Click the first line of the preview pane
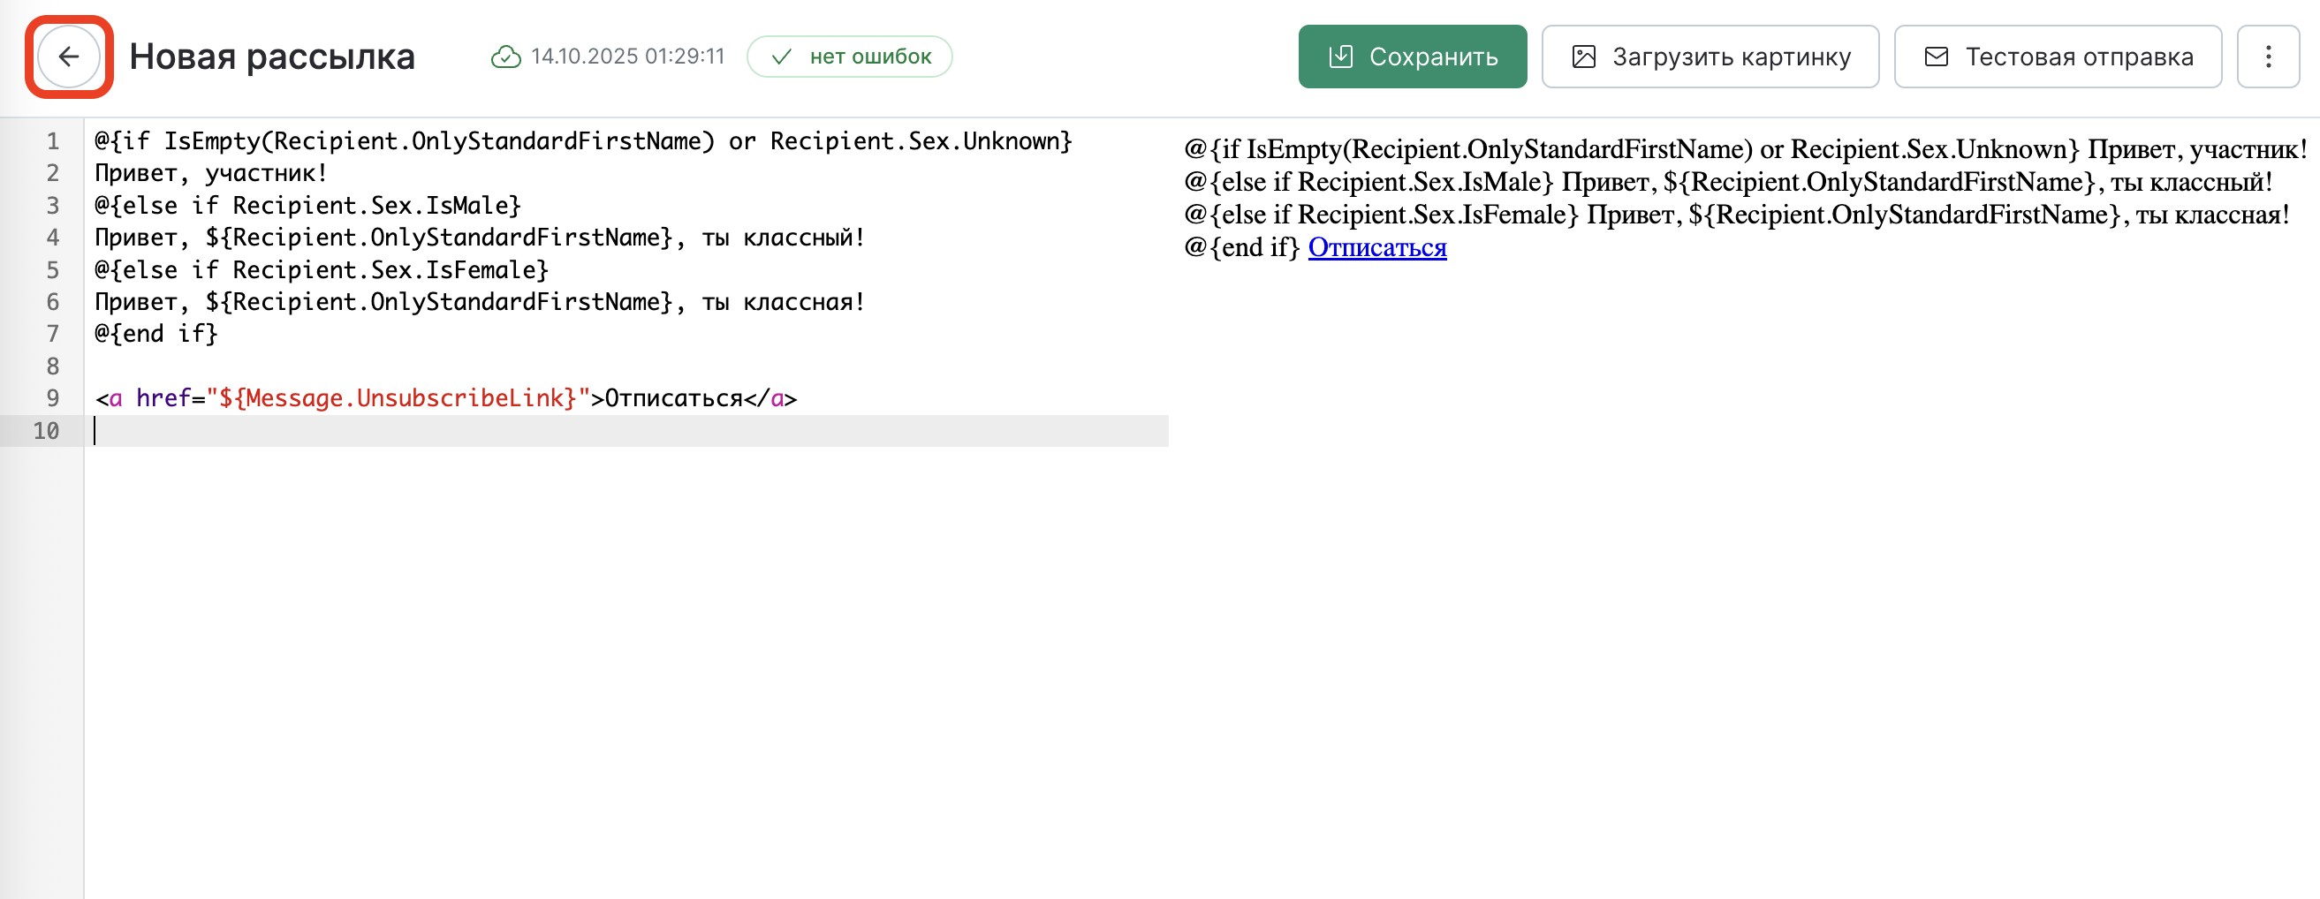This screenshot has width=2320, height=899. pos(1744,149)
